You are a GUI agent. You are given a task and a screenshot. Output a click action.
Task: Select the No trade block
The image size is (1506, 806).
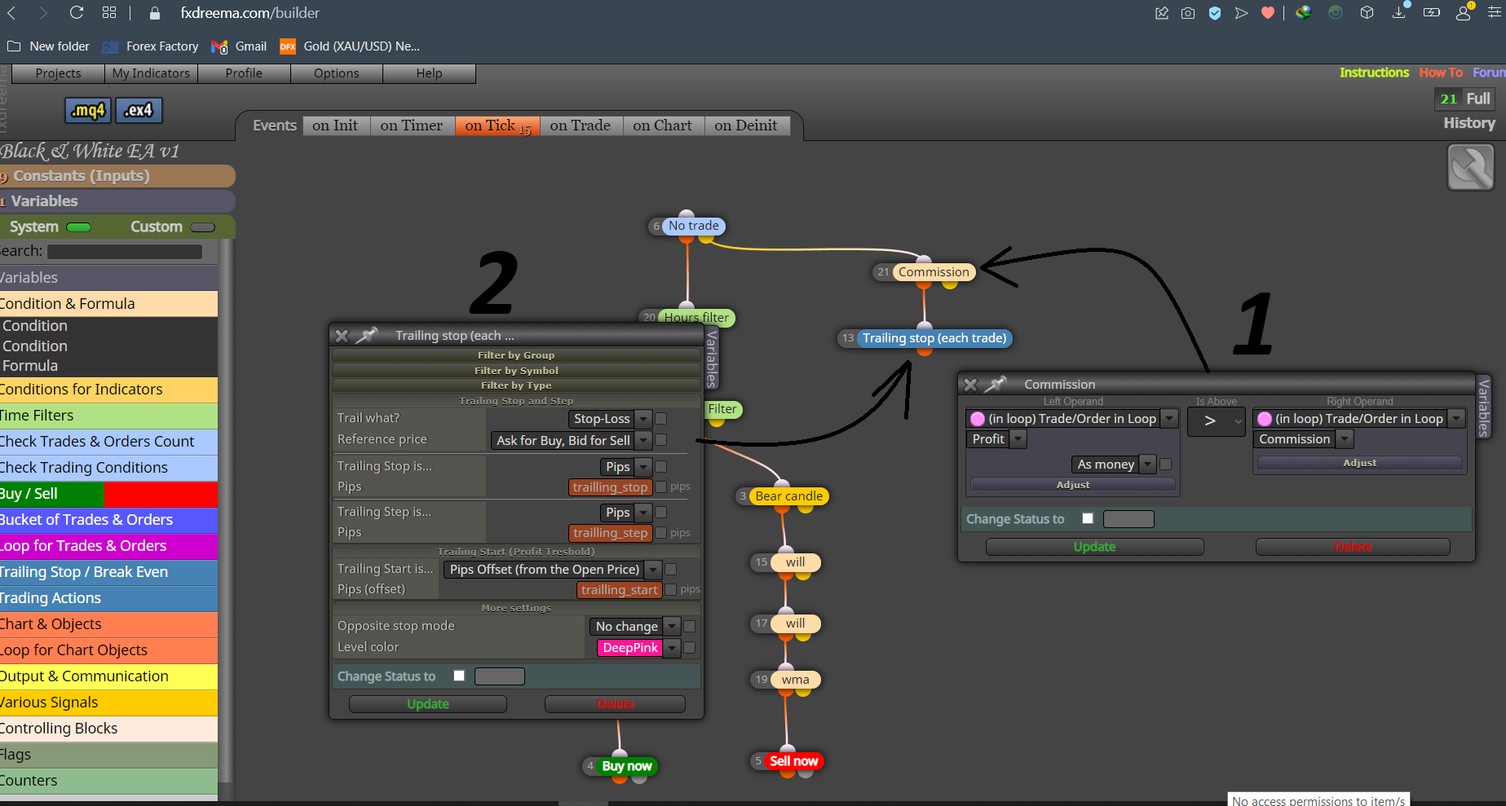(x=694, y=226)
